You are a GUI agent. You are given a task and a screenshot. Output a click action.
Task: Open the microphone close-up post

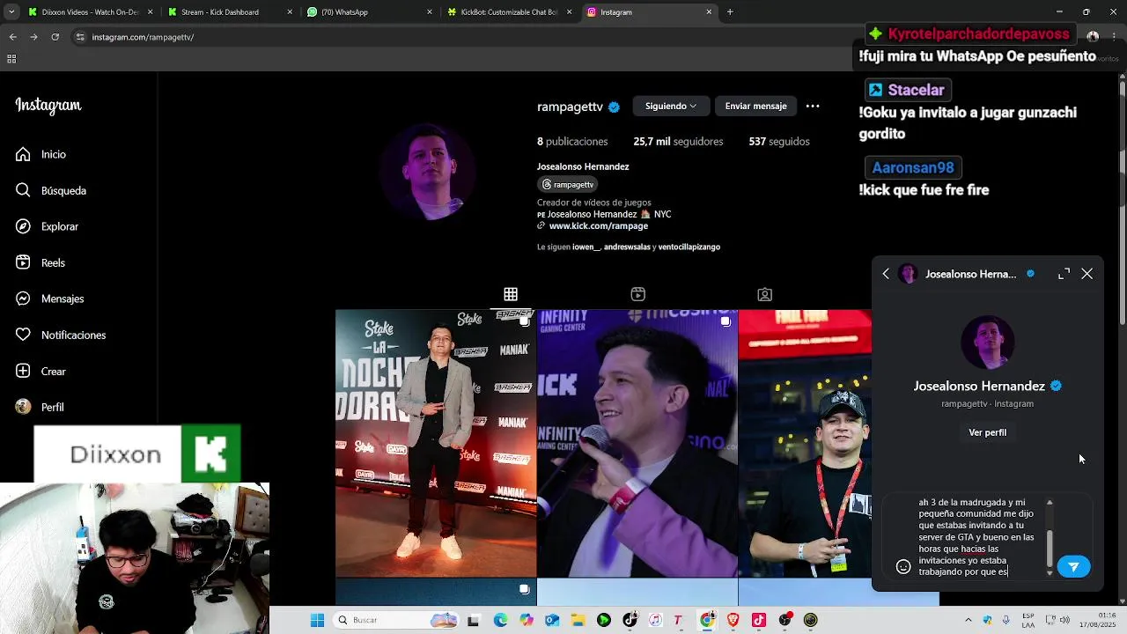(x=637, y=444)
